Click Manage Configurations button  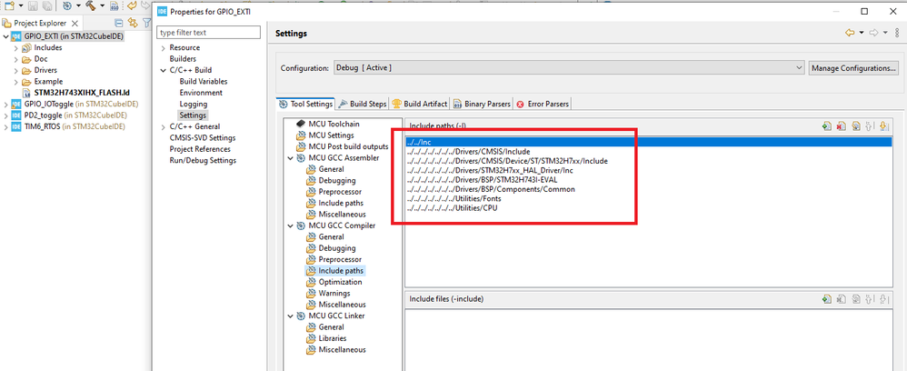click(853, 68)
